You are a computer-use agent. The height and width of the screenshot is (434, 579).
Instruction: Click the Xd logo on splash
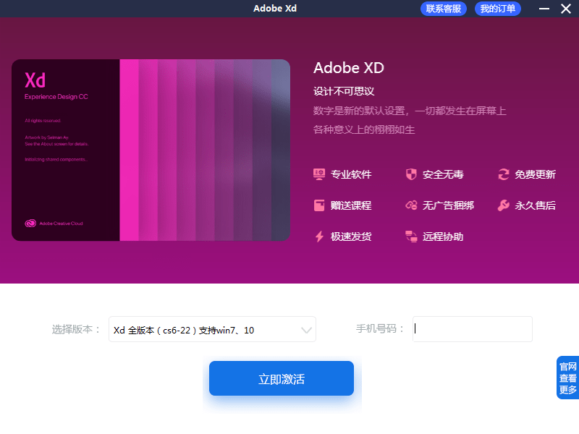(x=35, y=80)
